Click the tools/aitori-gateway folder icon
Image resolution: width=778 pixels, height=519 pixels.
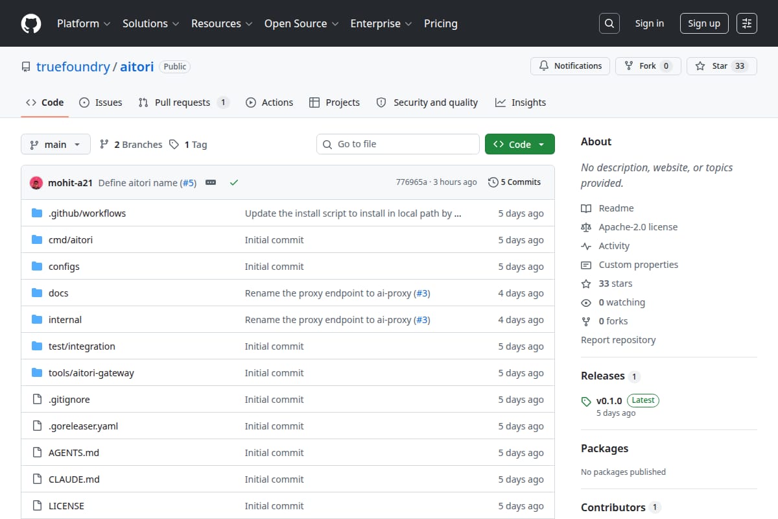pyautogui.click(x=37, y=373)
